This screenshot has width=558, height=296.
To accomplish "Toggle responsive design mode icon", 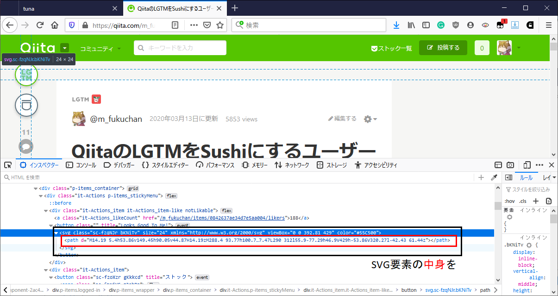I will click(527, 165).
